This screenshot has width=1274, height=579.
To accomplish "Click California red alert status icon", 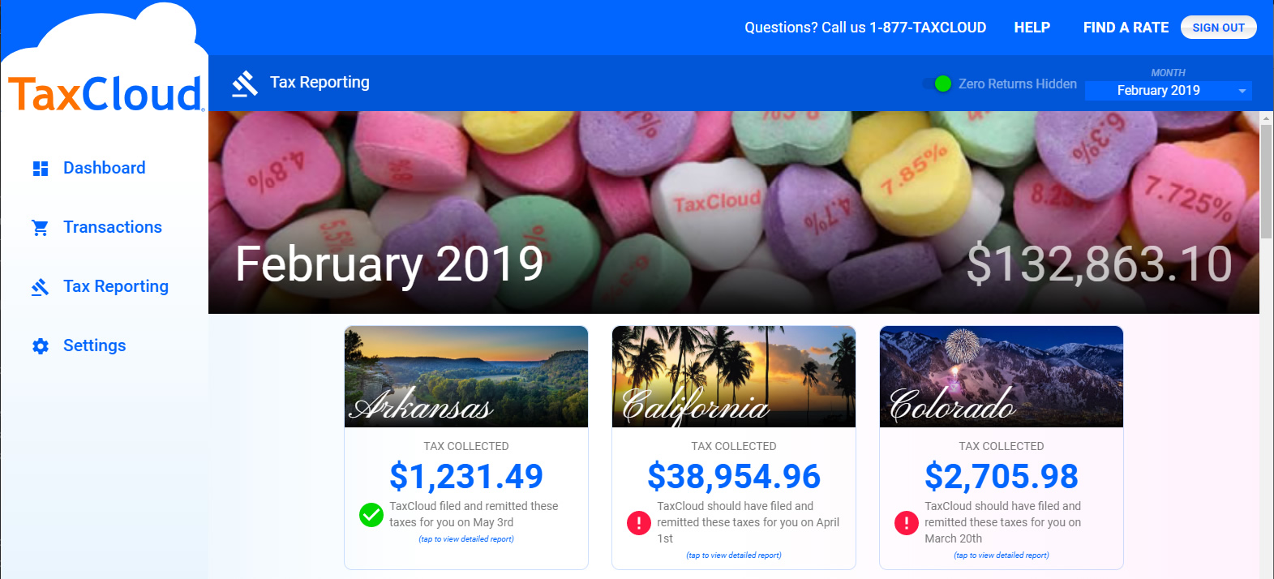I will 639,523.
